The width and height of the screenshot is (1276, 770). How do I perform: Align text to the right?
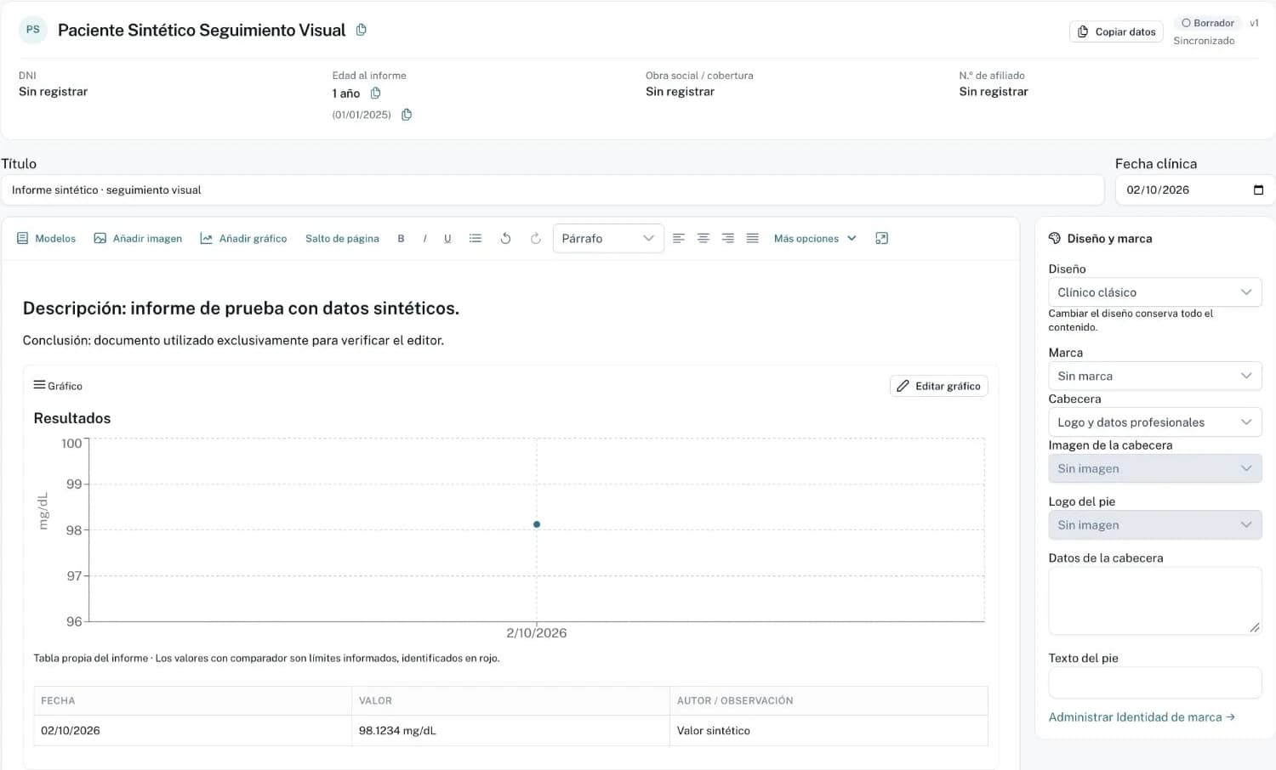click(x=728, y=239)
